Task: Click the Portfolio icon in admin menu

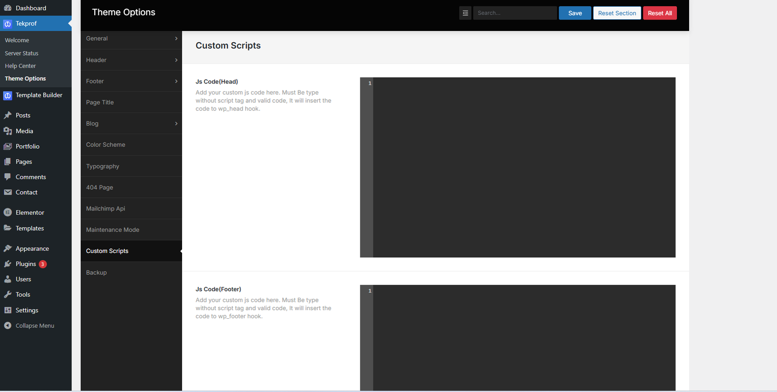Action: coord(8,147)
